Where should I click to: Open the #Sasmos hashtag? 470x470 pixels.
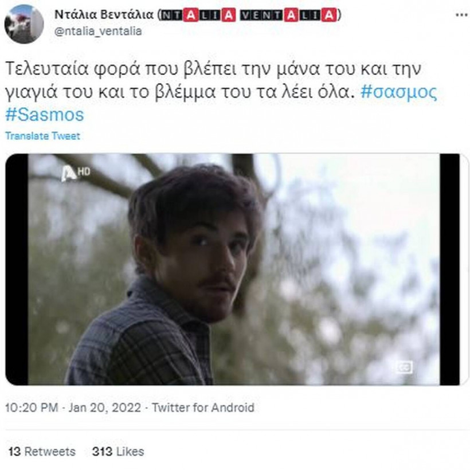[45, 115]
